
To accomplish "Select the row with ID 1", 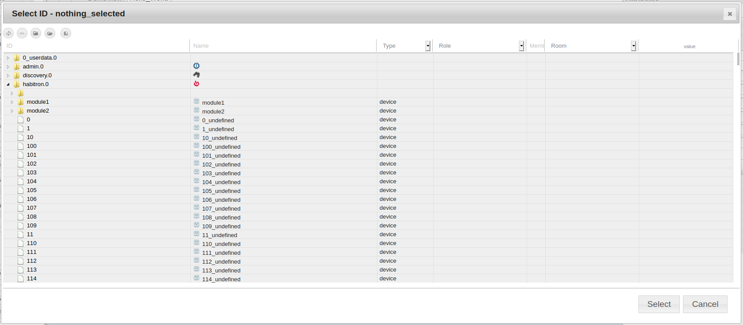I will tap(368, 128).
